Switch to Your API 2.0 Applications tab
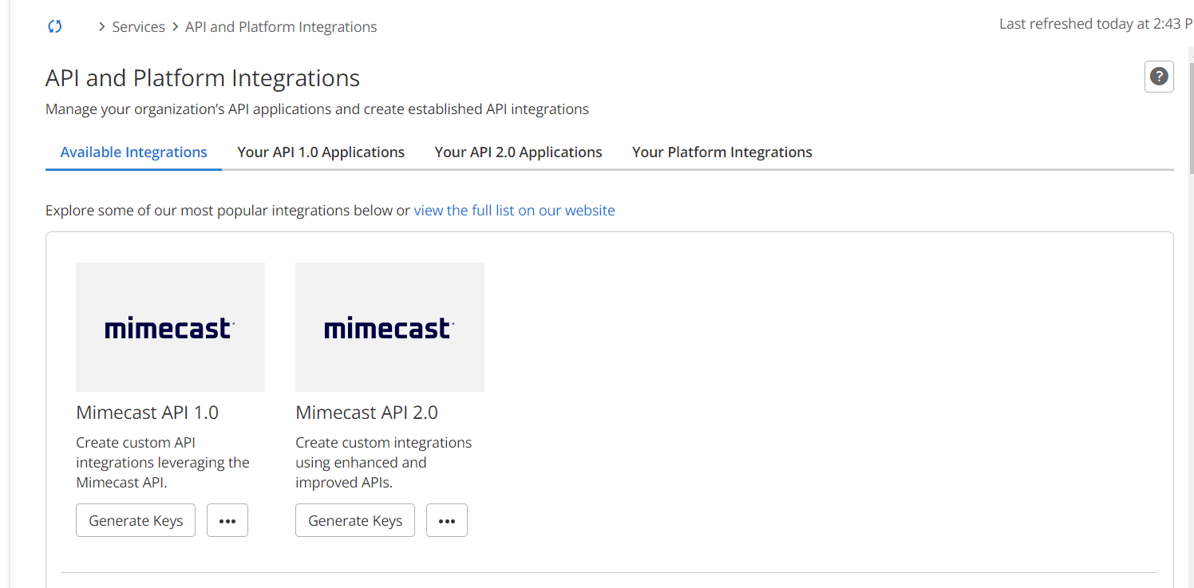 click(518, 152)
